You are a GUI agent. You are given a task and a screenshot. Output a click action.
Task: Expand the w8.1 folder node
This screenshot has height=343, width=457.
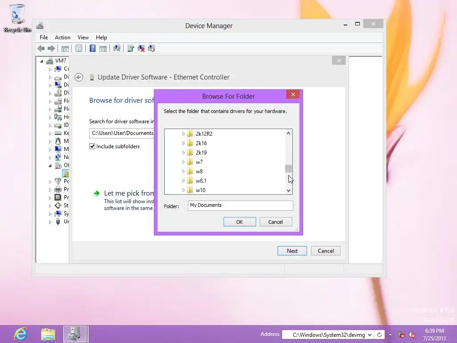pos(183,180)
